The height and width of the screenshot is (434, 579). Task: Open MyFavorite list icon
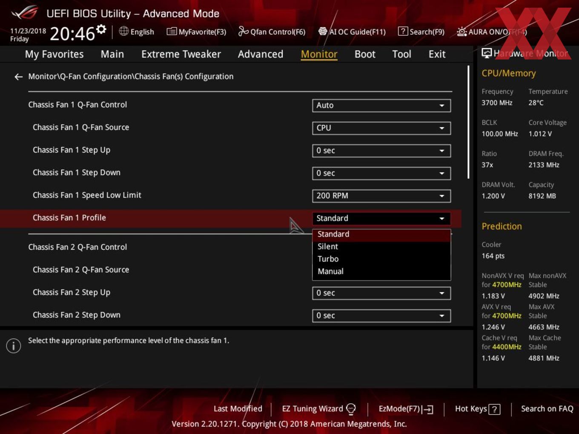tap(172, 31)
